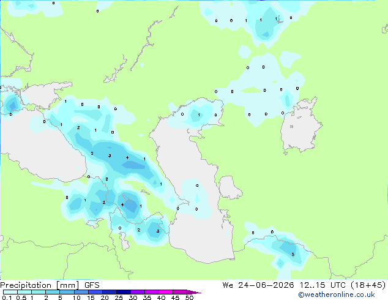Click the 25–30 mm navy legend swatch
The height and width of the screenshot is (300, 388).
pyautogui.click(x=123, y=292)
